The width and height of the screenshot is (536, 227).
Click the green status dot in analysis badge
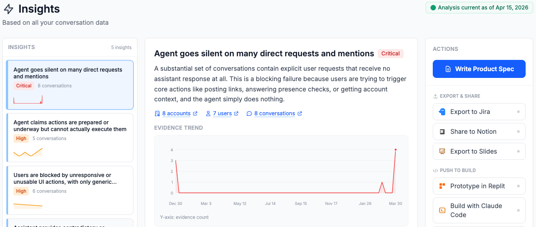(433, 8)
